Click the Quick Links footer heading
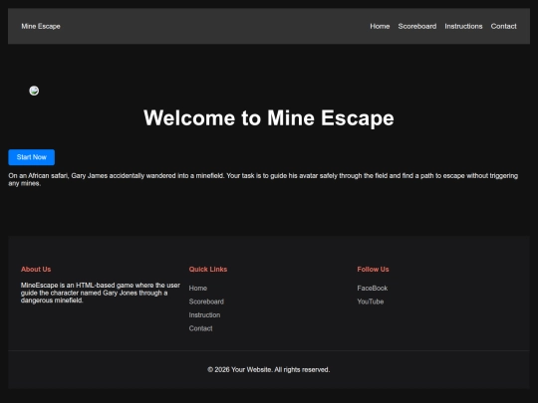 (208, 270)
